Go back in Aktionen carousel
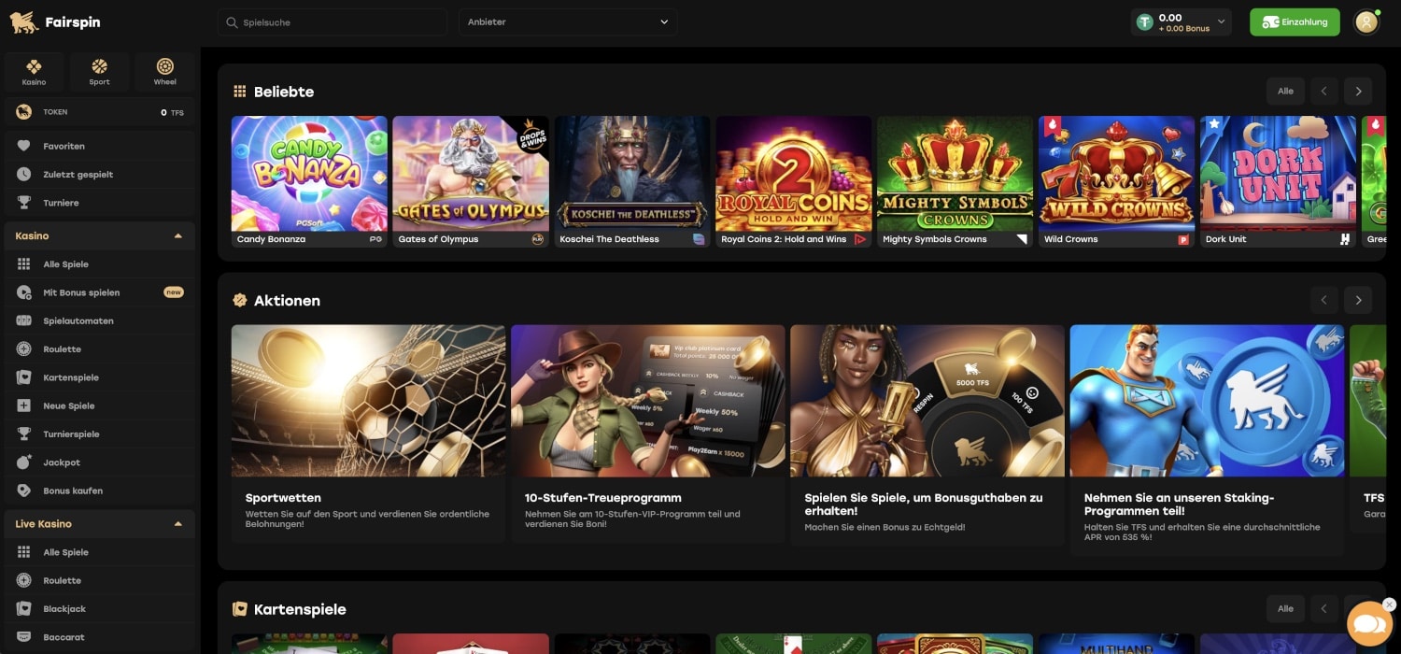This screenshot has height=654, width=1401. click(x=1323, y=300)
